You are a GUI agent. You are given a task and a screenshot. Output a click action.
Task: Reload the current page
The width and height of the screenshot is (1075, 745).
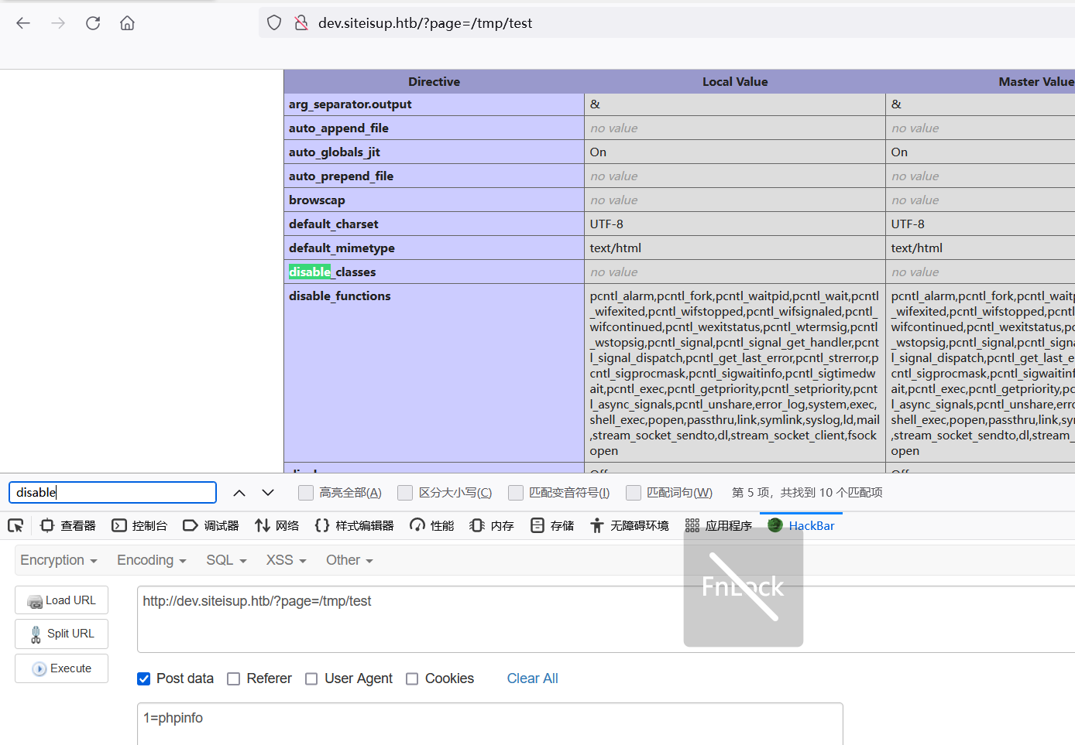[x=93, y=23]
